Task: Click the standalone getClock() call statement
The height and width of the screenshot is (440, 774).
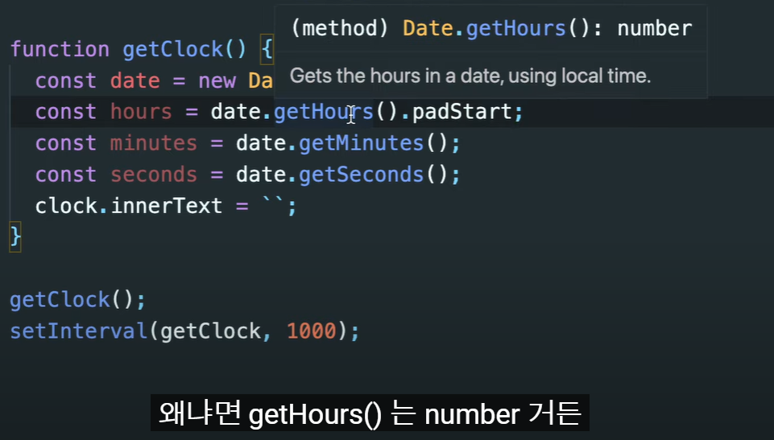Action: pos(77,300)
